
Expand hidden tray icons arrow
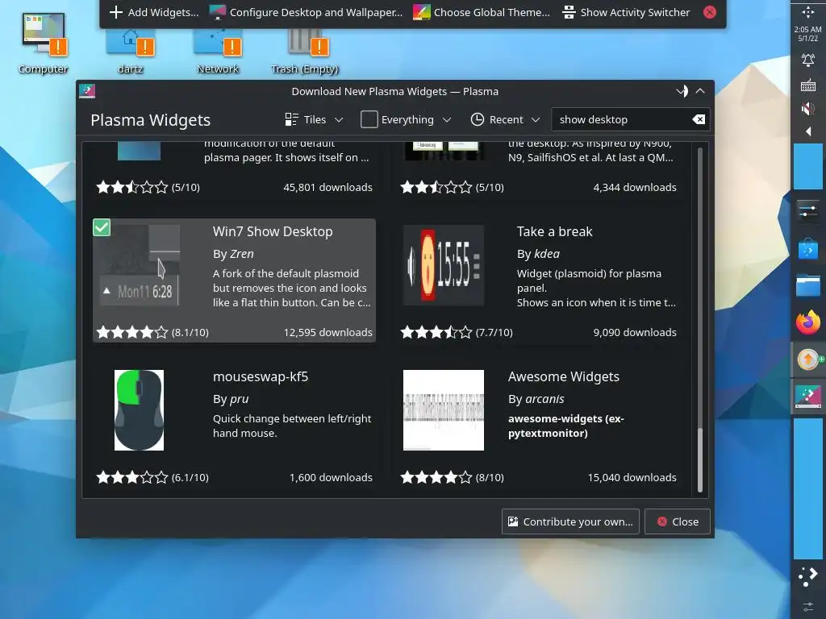[807, 131]
